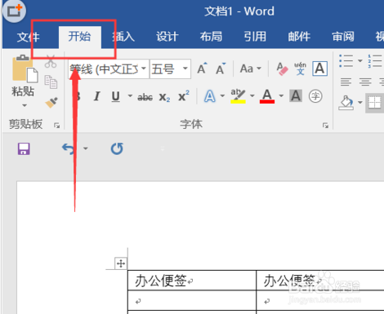Screen dimensions: 384x314
Task: Open the 引用 ribbon tab
Action: [x=255, y=37]
